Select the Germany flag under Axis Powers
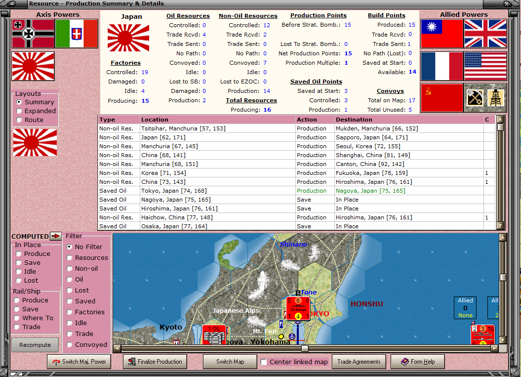 coord(33,34)
